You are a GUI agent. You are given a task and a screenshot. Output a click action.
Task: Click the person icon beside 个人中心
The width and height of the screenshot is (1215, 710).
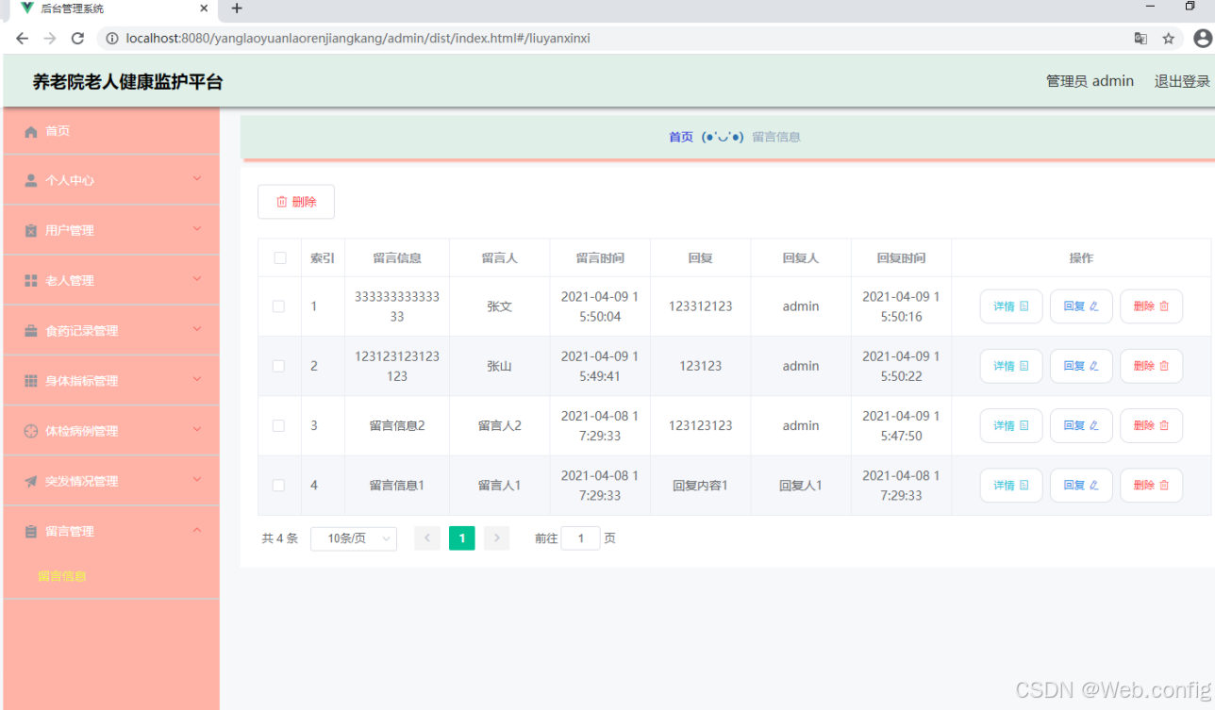[31, 180]
